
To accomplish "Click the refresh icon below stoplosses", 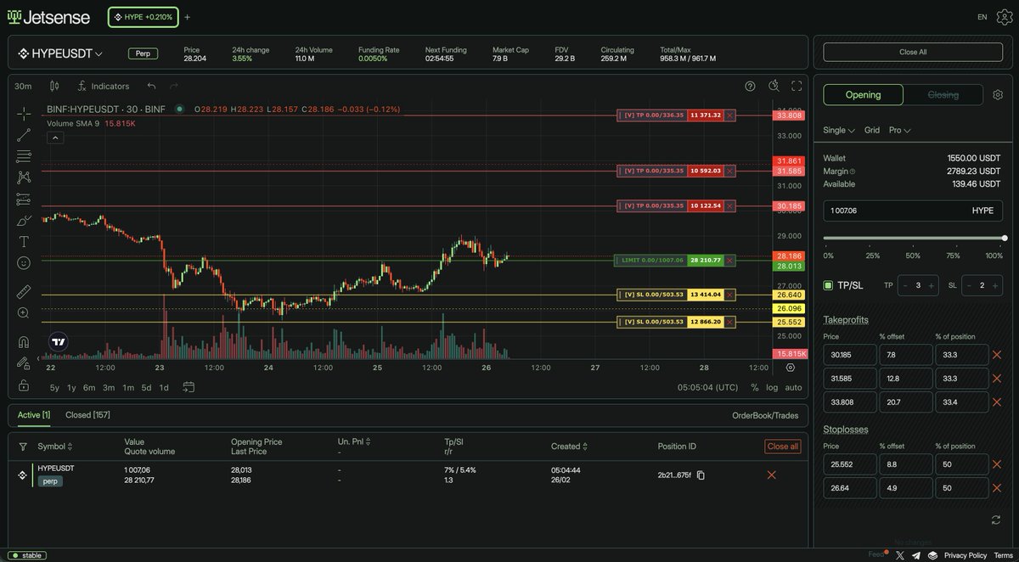I will [996, 520].
